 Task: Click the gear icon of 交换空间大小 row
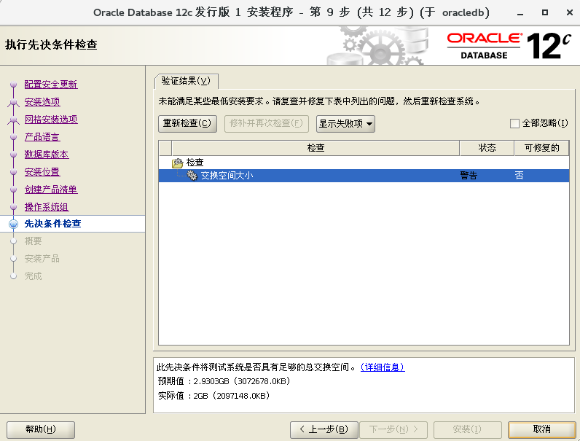pyautogui.click(x=192, y=176)
